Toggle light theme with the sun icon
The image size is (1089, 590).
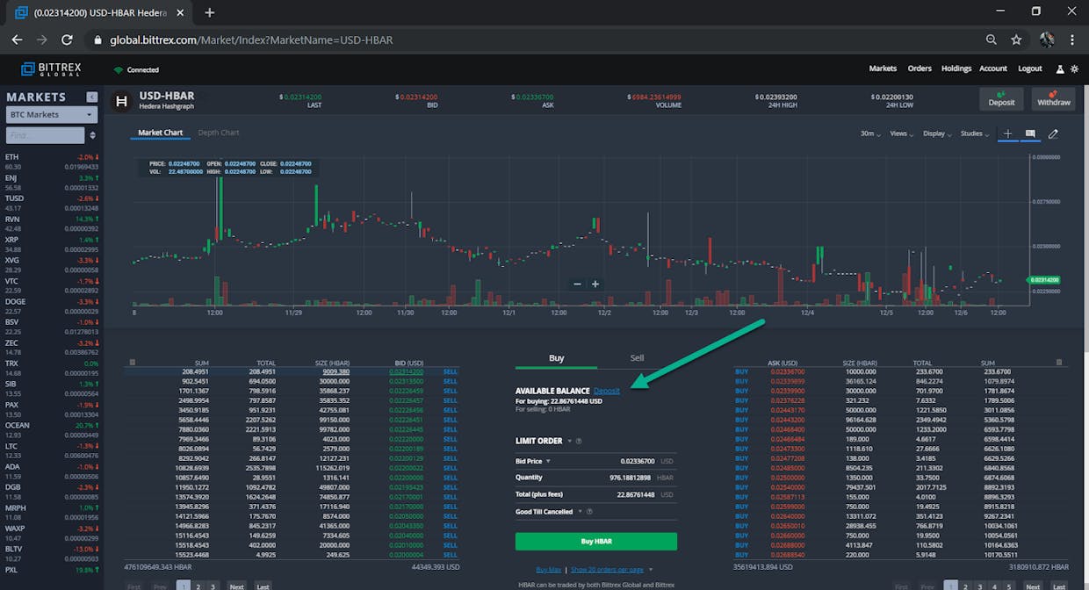[1073, 68]
